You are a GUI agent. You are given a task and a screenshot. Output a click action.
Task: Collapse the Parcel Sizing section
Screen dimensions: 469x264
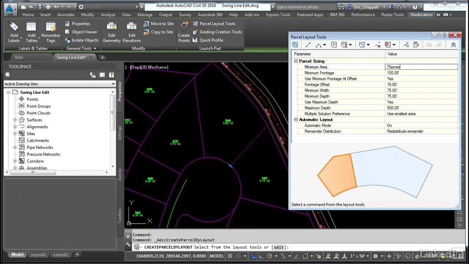coord(296,61)
